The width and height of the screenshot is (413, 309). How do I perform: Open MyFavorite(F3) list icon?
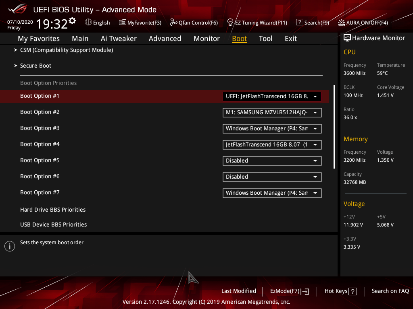tap(122, 23)
